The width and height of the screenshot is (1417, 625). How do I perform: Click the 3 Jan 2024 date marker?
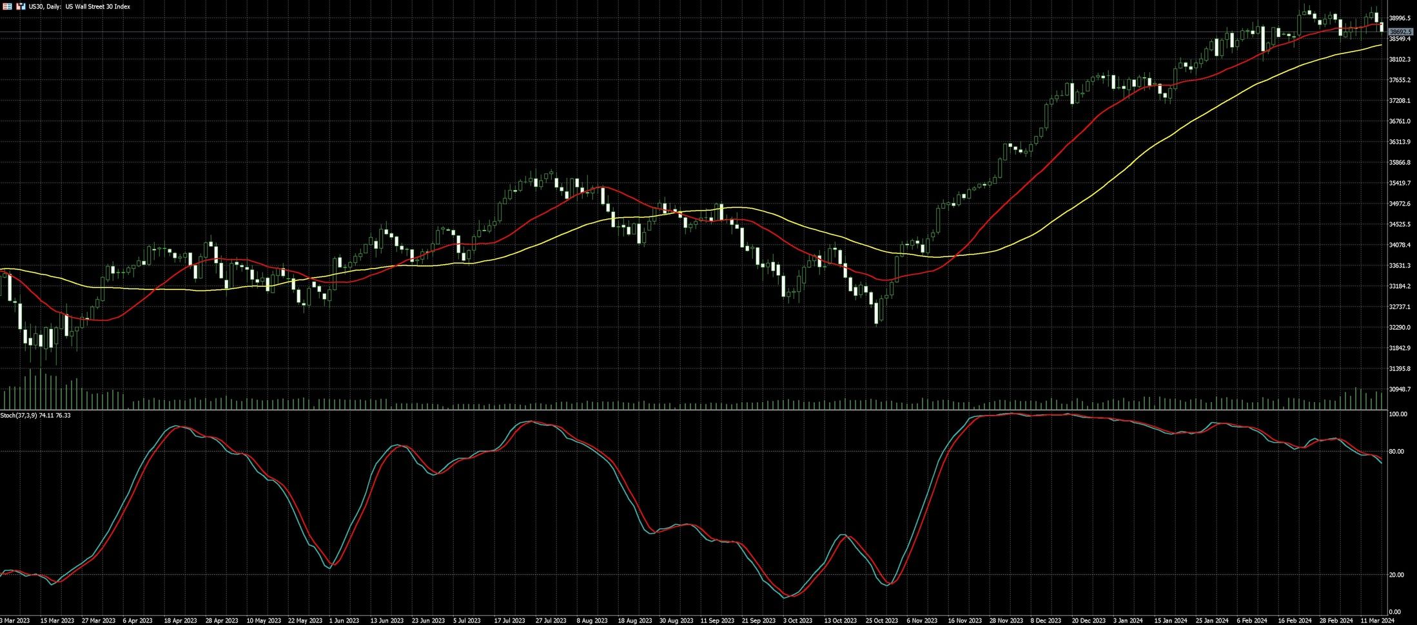pyautogui.click(x=1129, y=620)
